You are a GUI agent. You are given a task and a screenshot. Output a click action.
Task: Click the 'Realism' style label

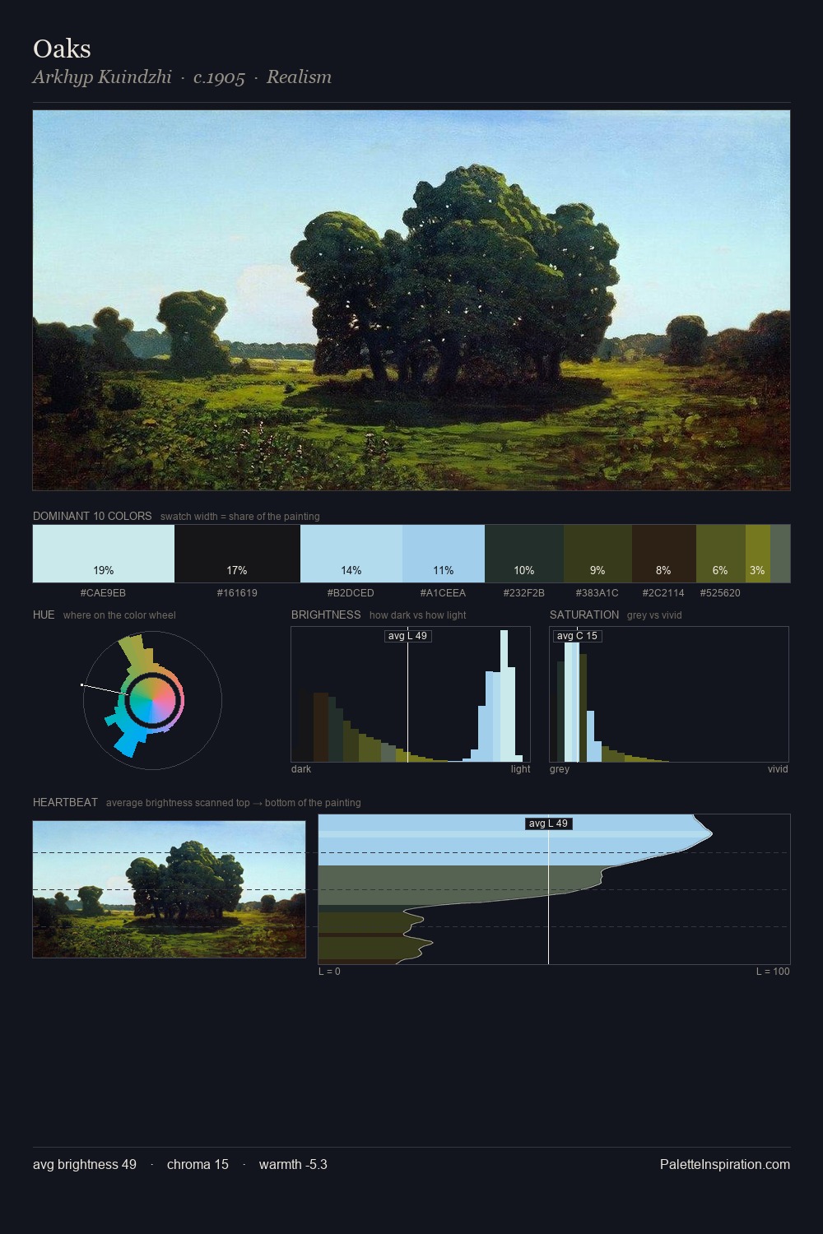[299, 77]
